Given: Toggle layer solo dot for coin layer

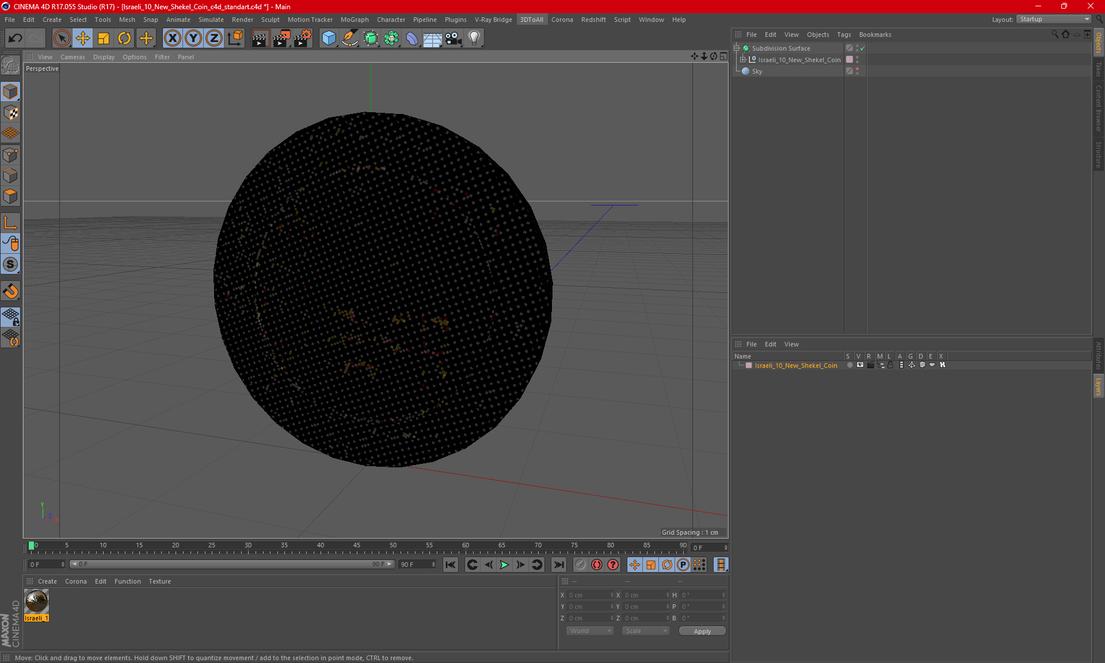Looking at the screenshot, I should [x=849, y=365].
